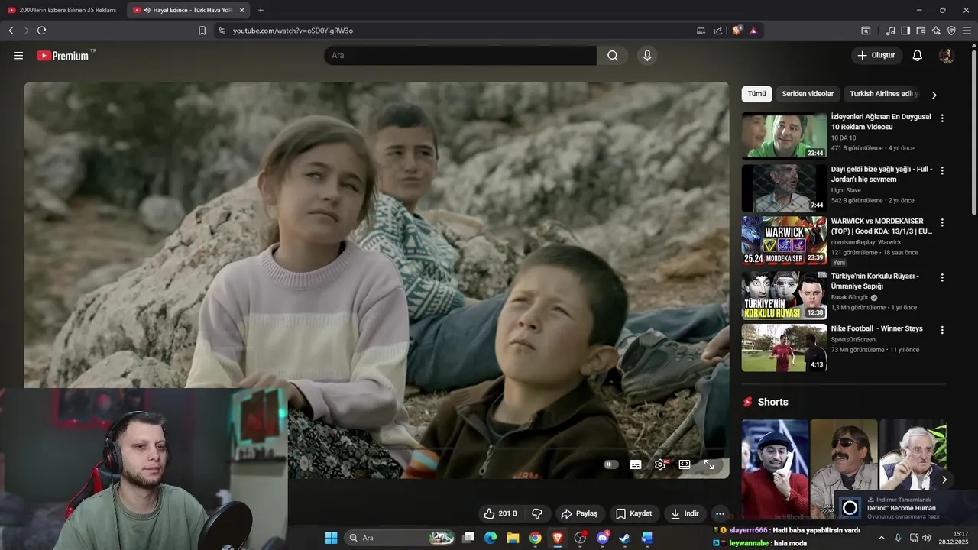Open Brave Shields lion icon
978x550 pixels.
click(x=737, y=31)
